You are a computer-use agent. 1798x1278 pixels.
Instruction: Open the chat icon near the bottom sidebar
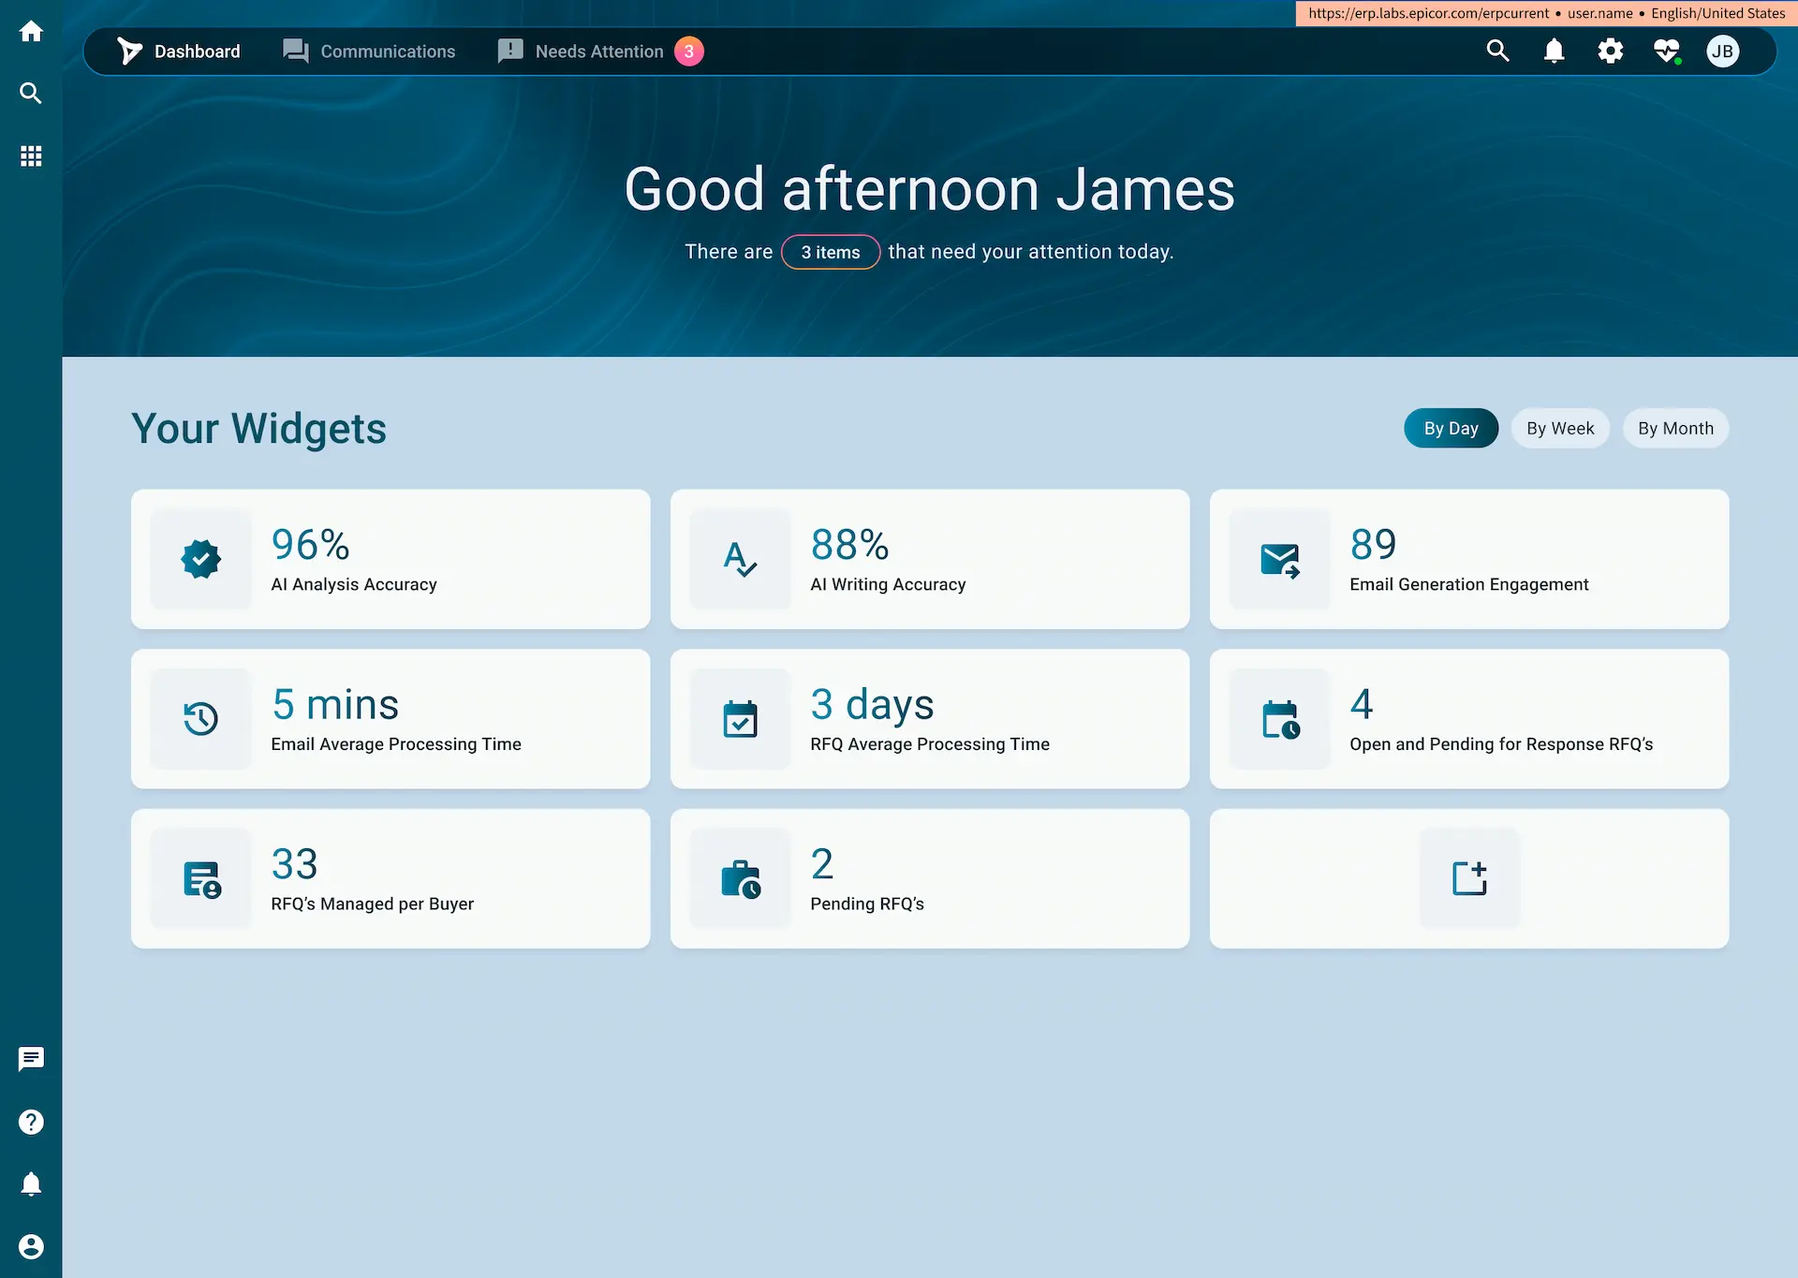coord(31,1059)
